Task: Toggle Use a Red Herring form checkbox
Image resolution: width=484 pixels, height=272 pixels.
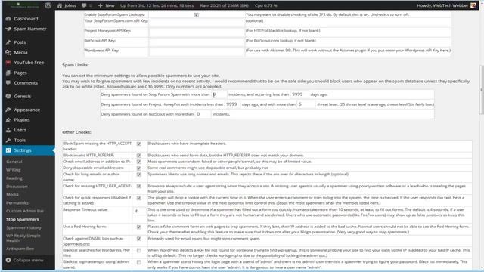Action: (x=139, y=227)
